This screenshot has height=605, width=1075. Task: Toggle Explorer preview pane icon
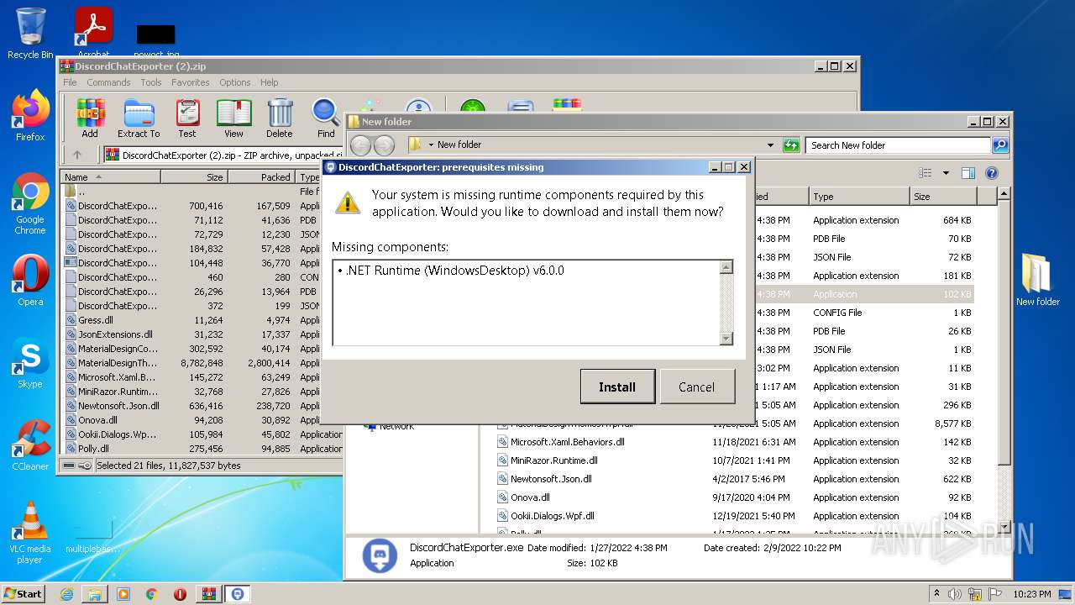click(967, 173)
